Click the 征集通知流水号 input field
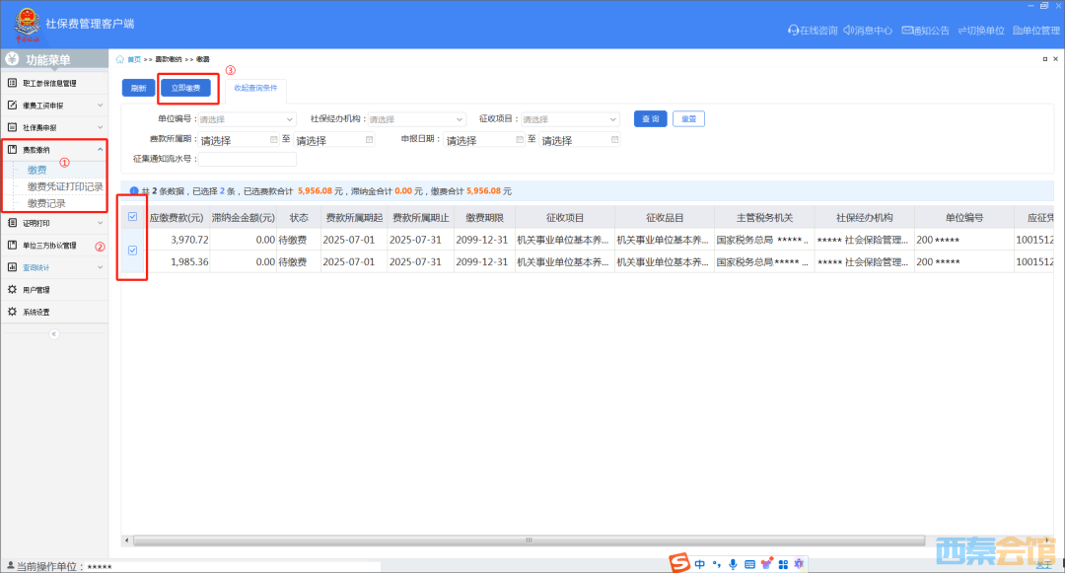 (x=247, y=159)
